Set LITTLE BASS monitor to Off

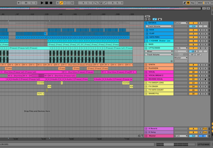click(186, 55)
